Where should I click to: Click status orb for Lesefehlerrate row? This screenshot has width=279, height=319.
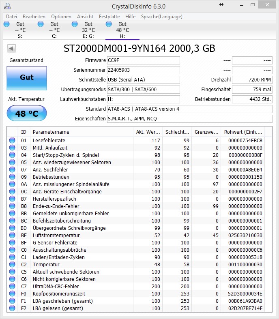pyautogui.click(x=12, y=140)
